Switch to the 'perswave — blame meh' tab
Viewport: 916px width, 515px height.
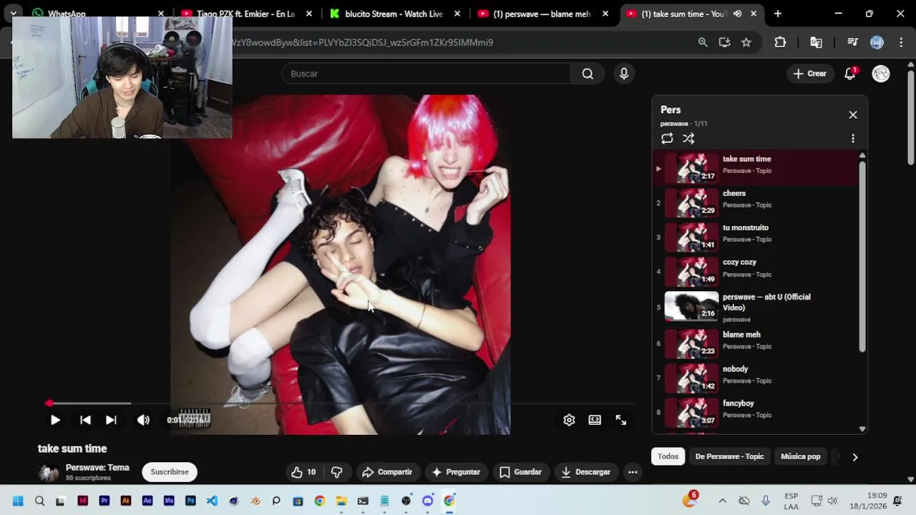[544, 14]
